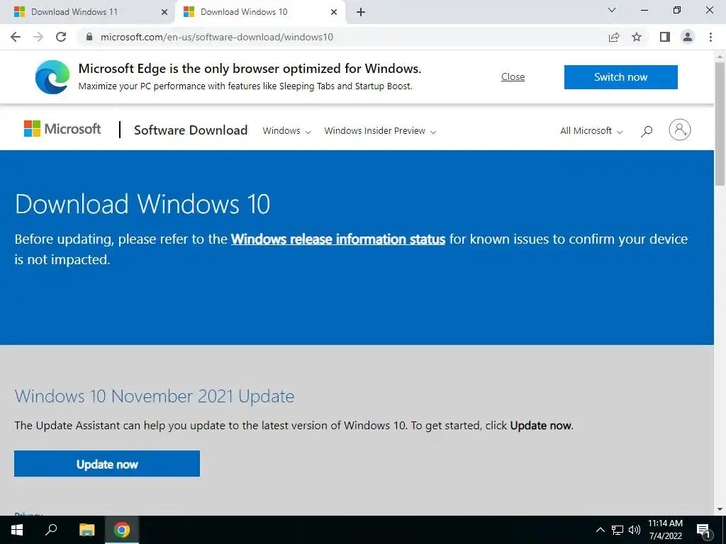The width and height of the screenshot is (726, 544).
Task: Close the Download Windows 11 tab
Action: 164,12
